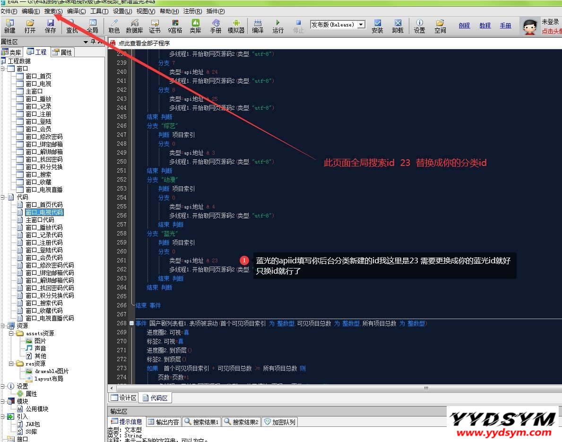The height and width of the screenshot is (442, 562).
Task: Open the 证书 (Certificate) tool
Action: 155,26
